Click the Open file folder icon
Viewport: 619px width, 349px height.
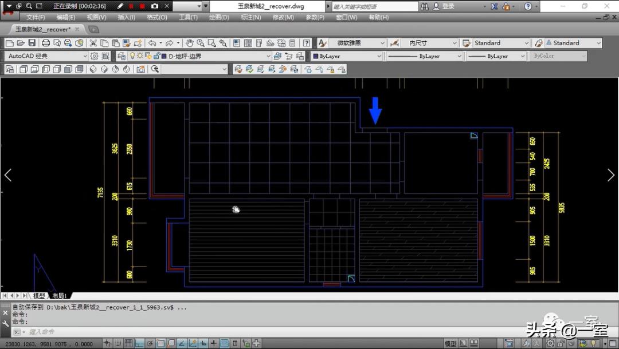pos(21,43)
